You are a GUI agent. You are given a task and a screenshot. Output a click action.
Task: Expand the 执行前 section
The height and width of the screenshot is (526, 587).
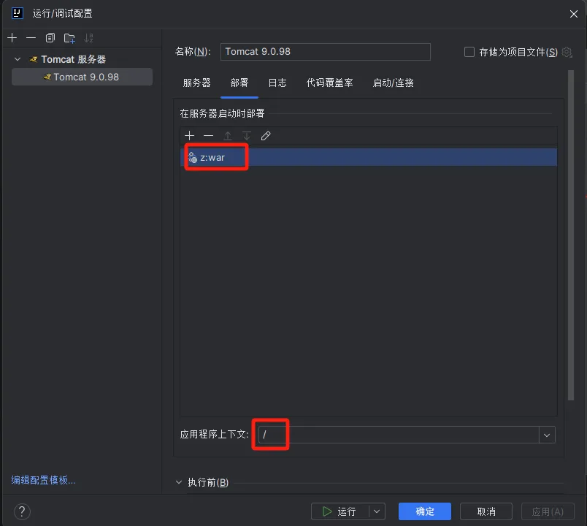[x=179, y=482]
